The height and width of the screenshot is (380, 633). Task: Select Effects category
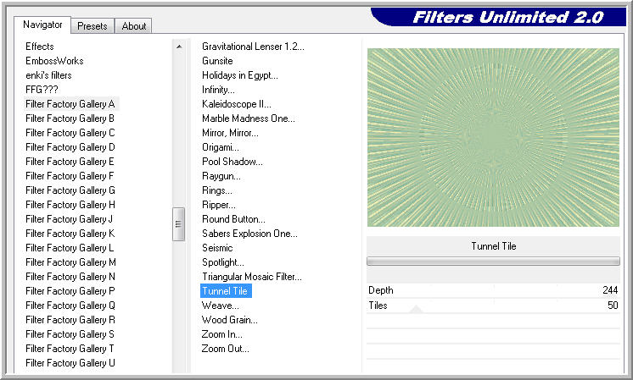(x=40, y=47)
